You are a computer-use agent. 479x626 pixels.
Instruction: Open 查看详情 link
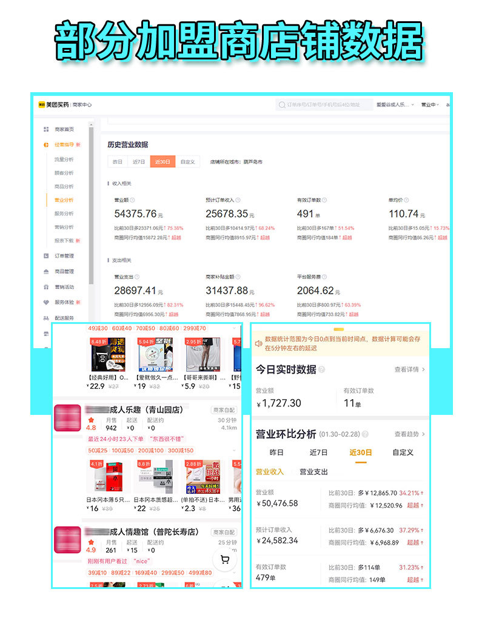coord(409,369)
